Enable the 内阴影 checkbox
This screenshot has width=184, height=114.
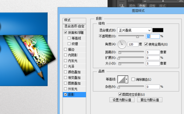(65, 55)
